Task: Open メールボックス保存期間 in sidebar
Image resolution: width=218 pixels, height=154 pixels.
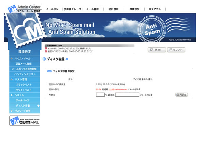Action: [25, 69]
